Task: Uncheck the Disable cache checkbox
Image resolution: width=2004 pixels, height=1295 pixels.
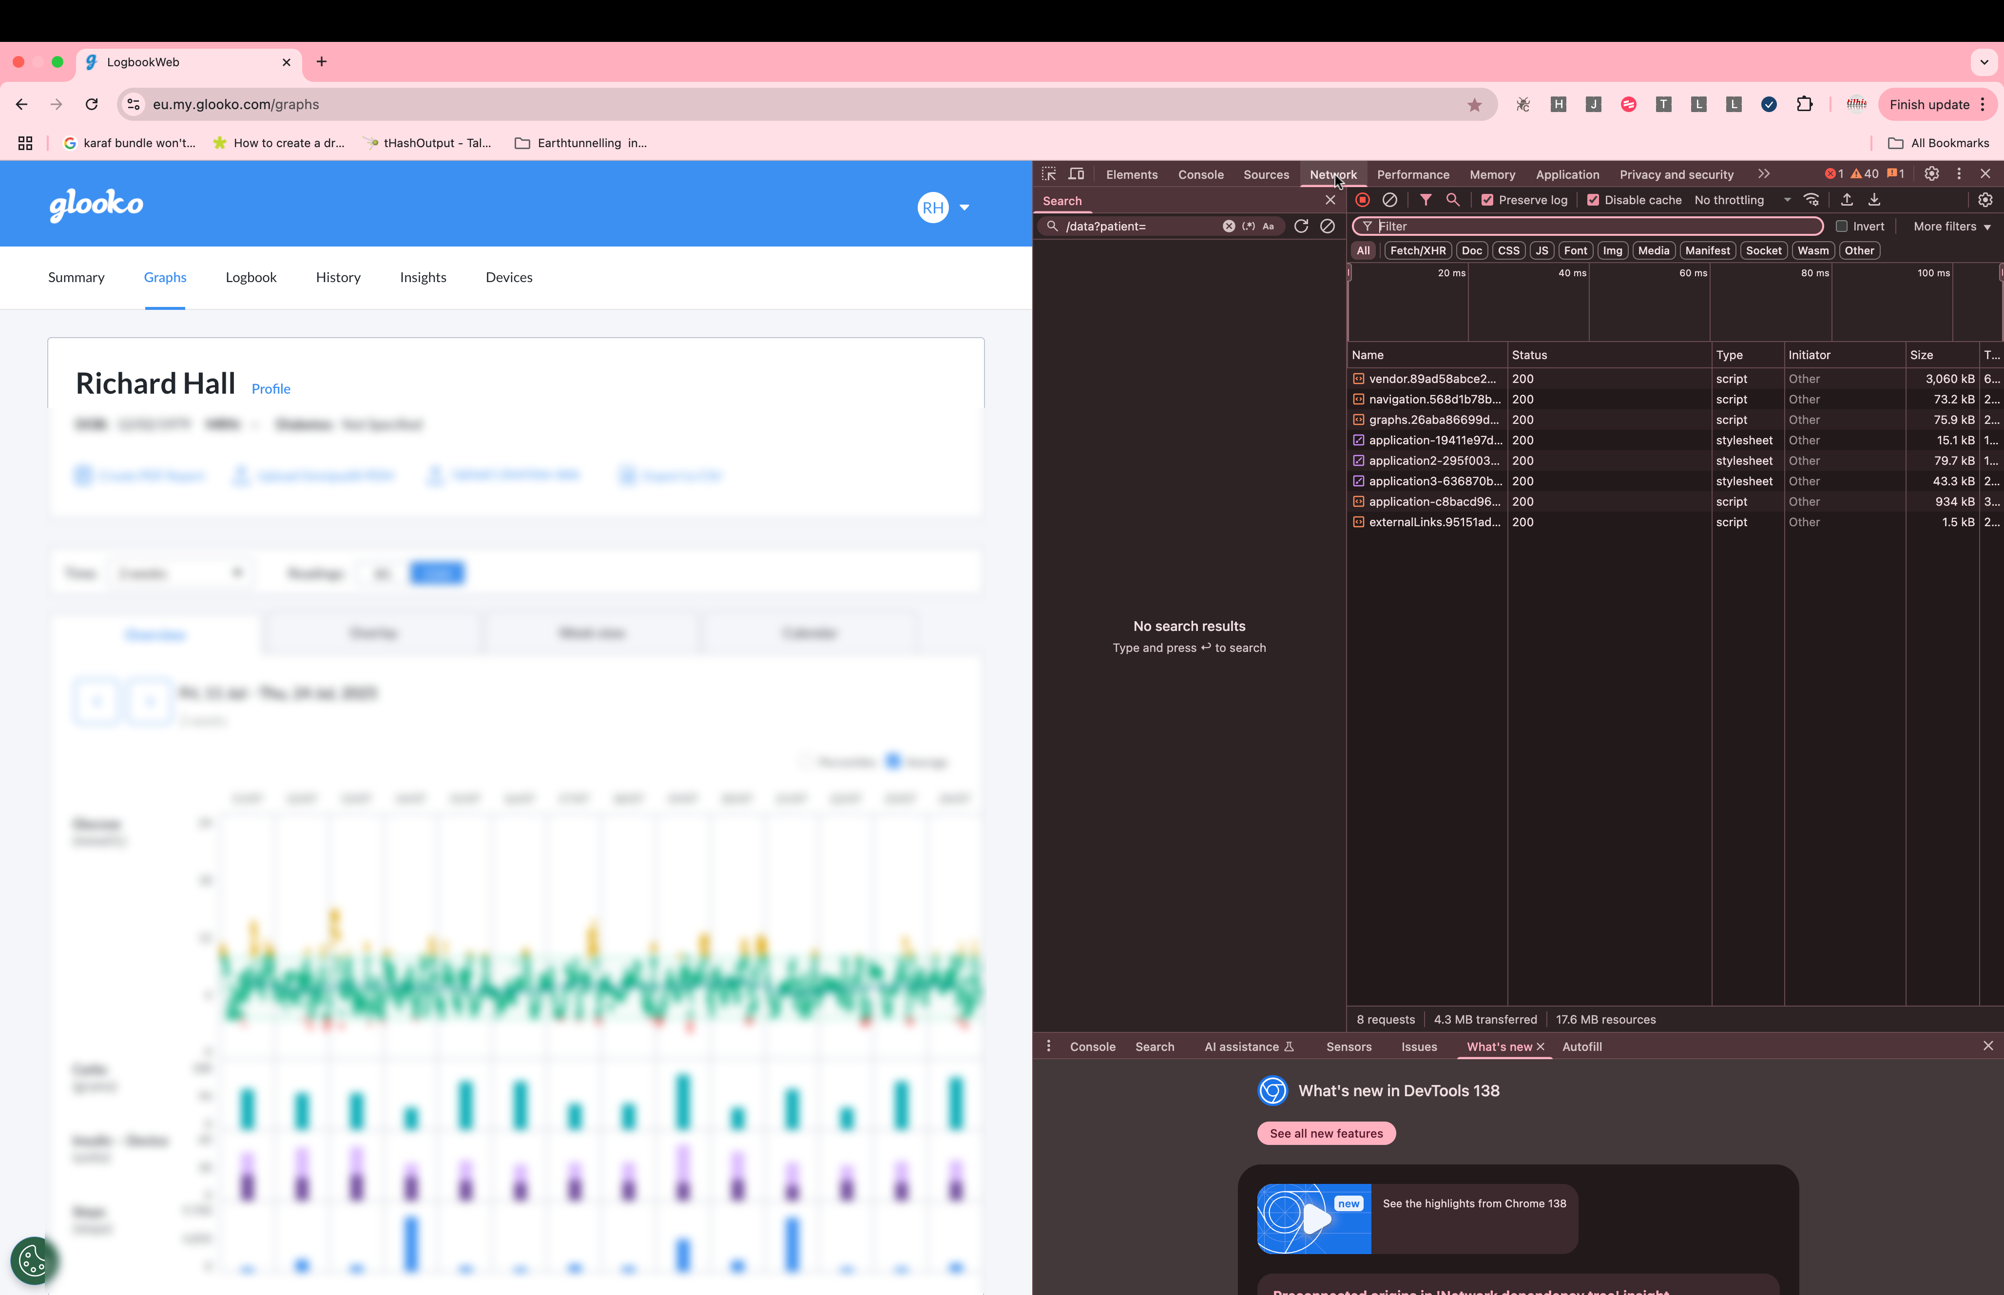Action: tap(1593, 200)
